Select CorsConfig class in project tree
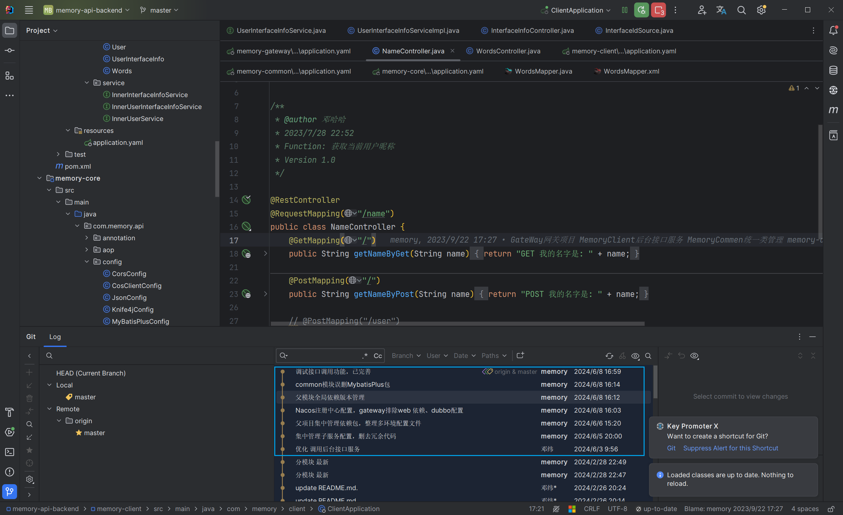The width and height of the screenshot is (843, 515). [x=125, y=273]
